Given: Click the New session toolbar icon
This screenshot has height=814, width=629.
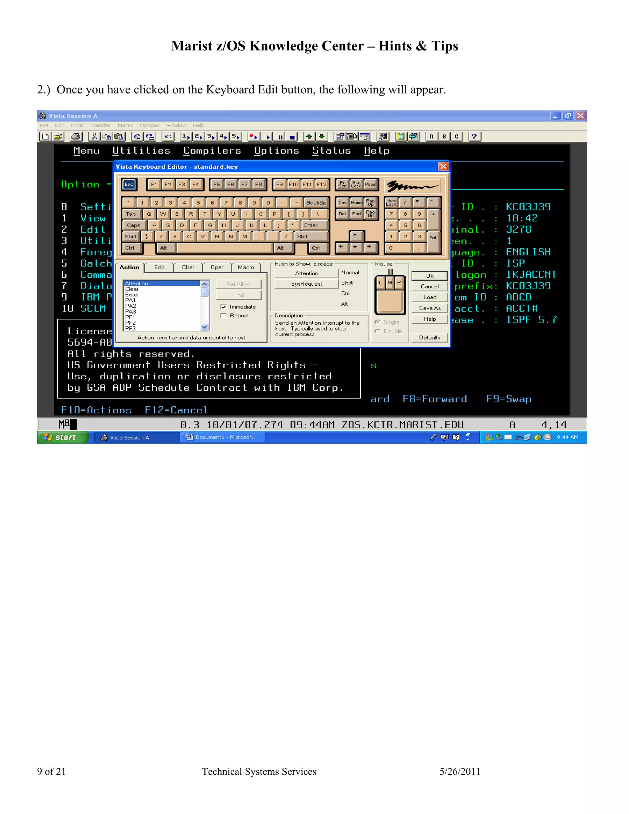Looking at the screenshot, I should tap(45, 137).
